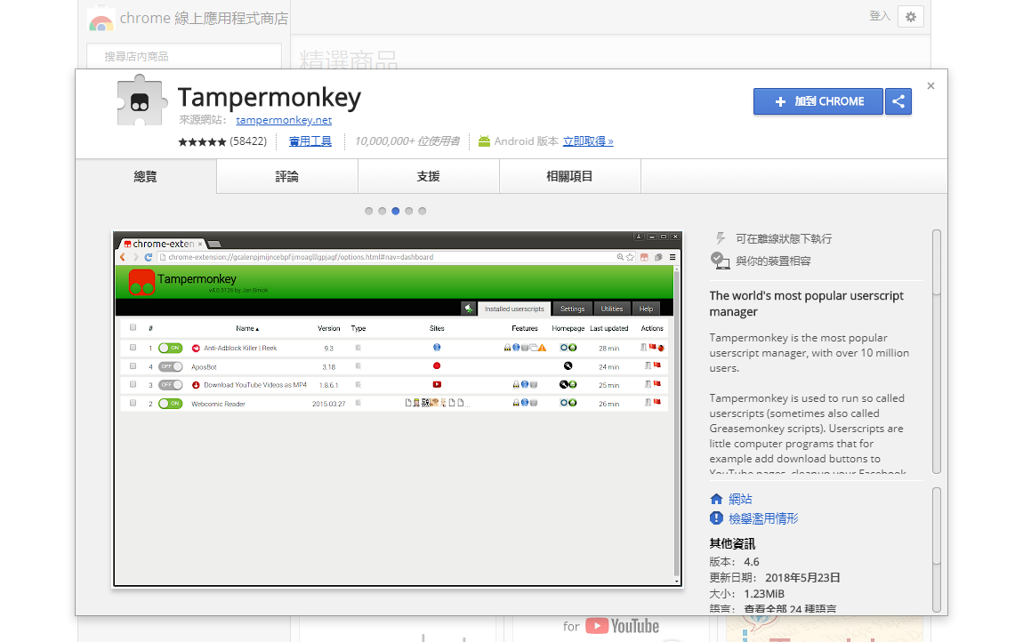Click the 立即取得 Android link

588,141
